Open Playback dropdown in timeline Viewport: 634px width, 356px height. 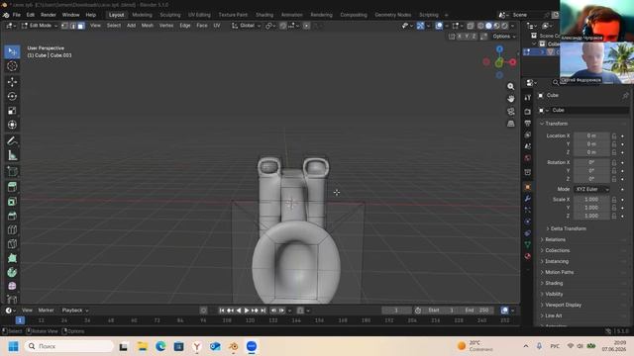coord(75,311)
